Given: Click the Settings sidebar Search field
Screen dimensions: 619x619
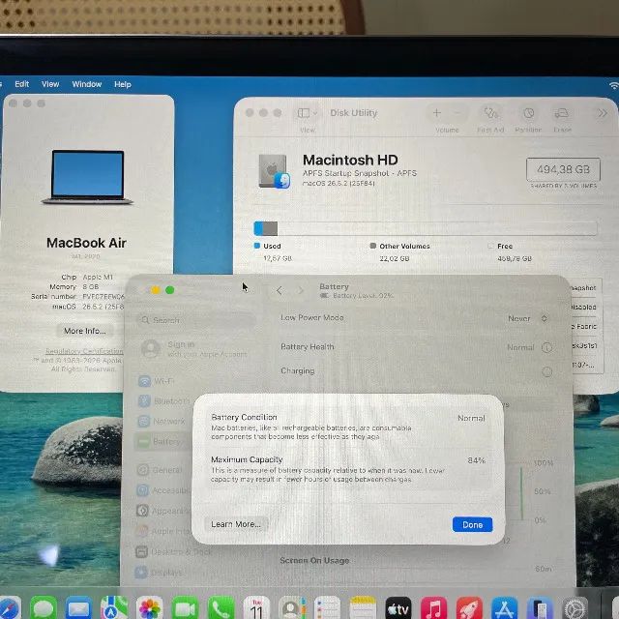Looking at the screenshot, I should coord(196,320).
